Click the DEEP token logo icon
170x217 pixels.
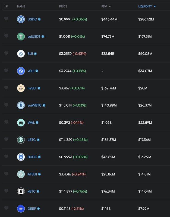tap(21, 209)
